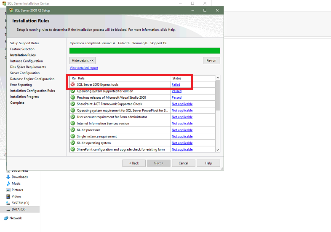331x232 pixels.
Task: Click green check icon beside SharePoint .NET Framework Supported Check
Action: (72, 104)
